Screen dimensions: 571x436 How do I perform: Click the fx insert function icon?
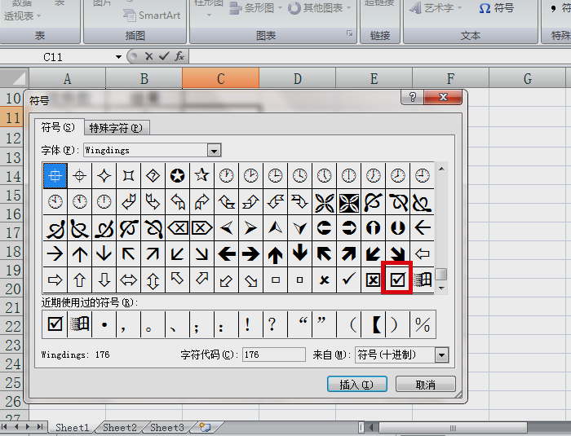tap(179, 56)
